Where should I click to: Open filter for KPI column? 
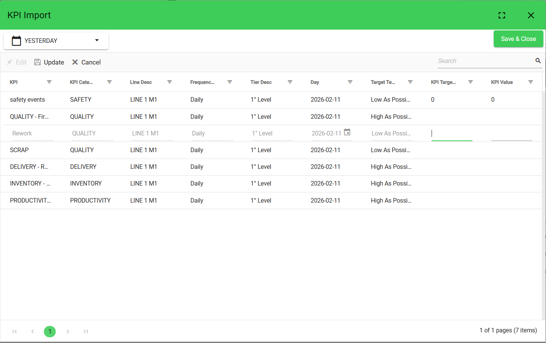coord(49,82)
